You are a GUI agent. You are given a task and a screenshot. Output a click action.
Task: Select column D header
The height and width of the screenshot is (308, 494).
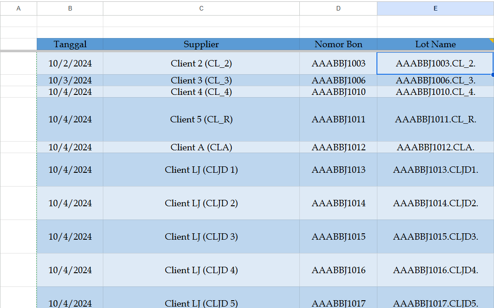[338, 9]
